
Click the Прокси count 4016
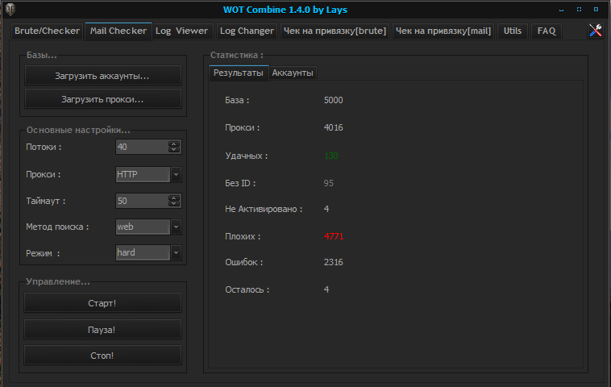pos(333,128)
